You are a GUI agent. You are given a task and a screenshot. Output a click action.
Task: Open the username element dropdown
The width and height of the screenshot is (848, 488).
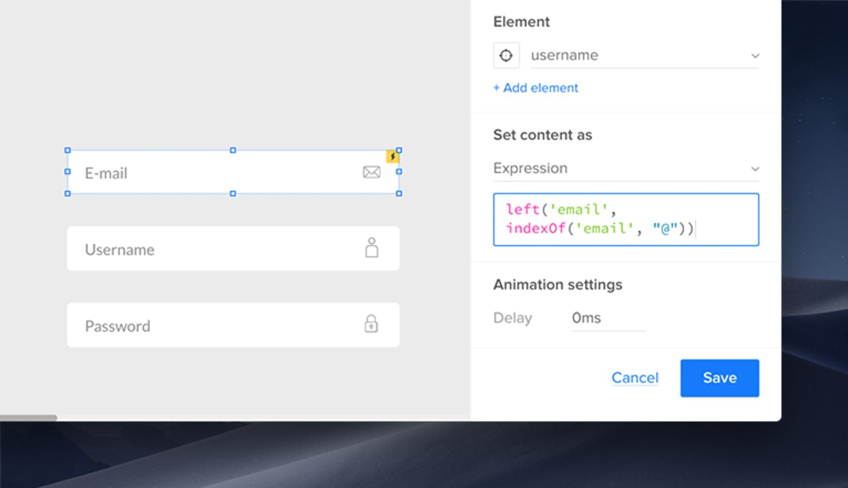[644, 55]
